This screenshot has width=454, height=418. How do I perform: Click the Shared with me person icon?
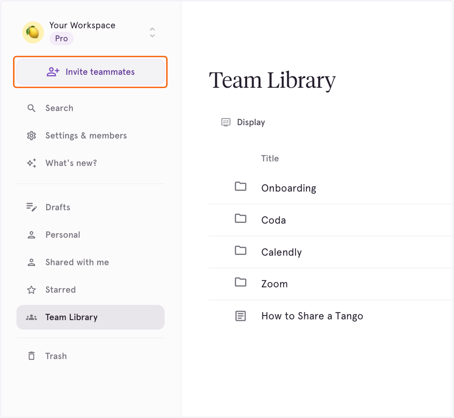31,262
